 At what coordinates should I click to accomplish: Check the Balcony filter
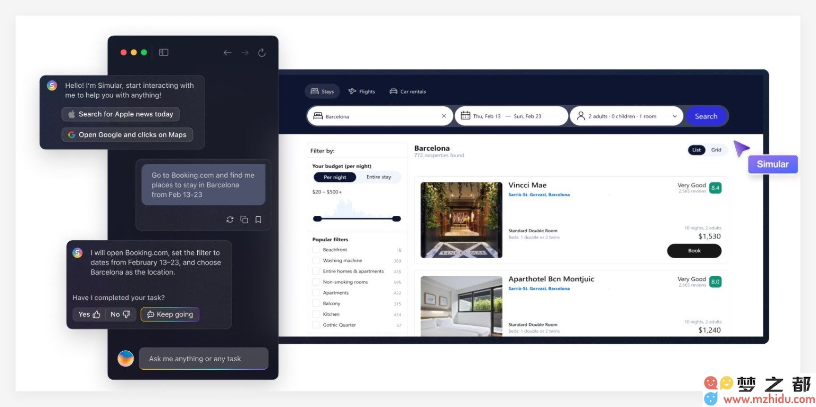click(x=316, y=304)
